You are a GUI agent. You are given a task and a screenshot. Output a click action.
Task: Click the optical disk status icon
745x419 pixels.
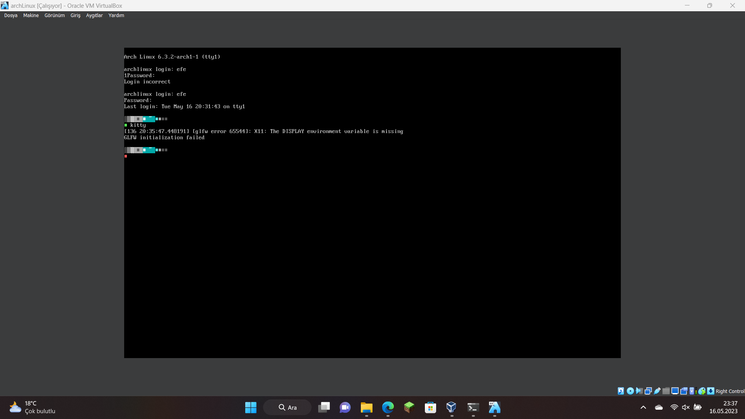[x=630, y=391]
